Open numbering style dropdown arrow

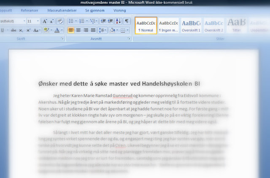pyautogui.click(x=87, y=21)
